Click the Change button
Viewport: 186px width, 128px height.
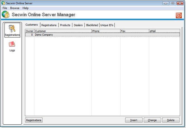pyautogui.click(x=152, y=120)
